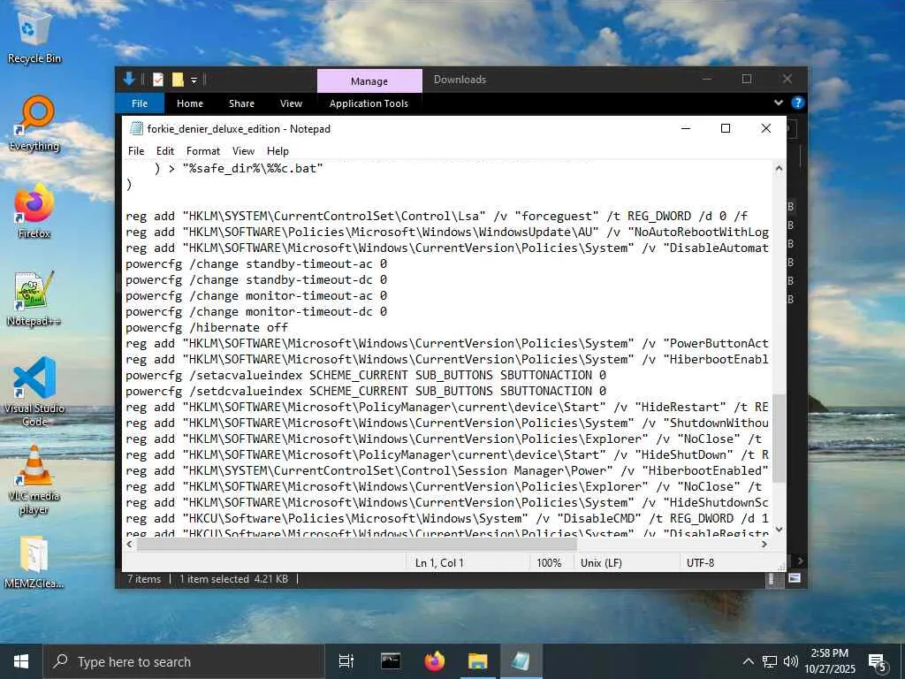This screenshot has width=905, height=679.
Task: Open the Firefox taskbar icon
Action: [x=435, y=661]
